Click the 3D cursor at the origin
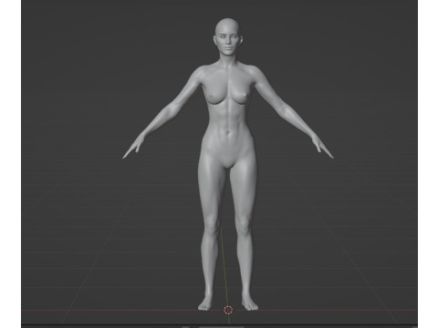The image size is (438, 328). coord(228,310)
